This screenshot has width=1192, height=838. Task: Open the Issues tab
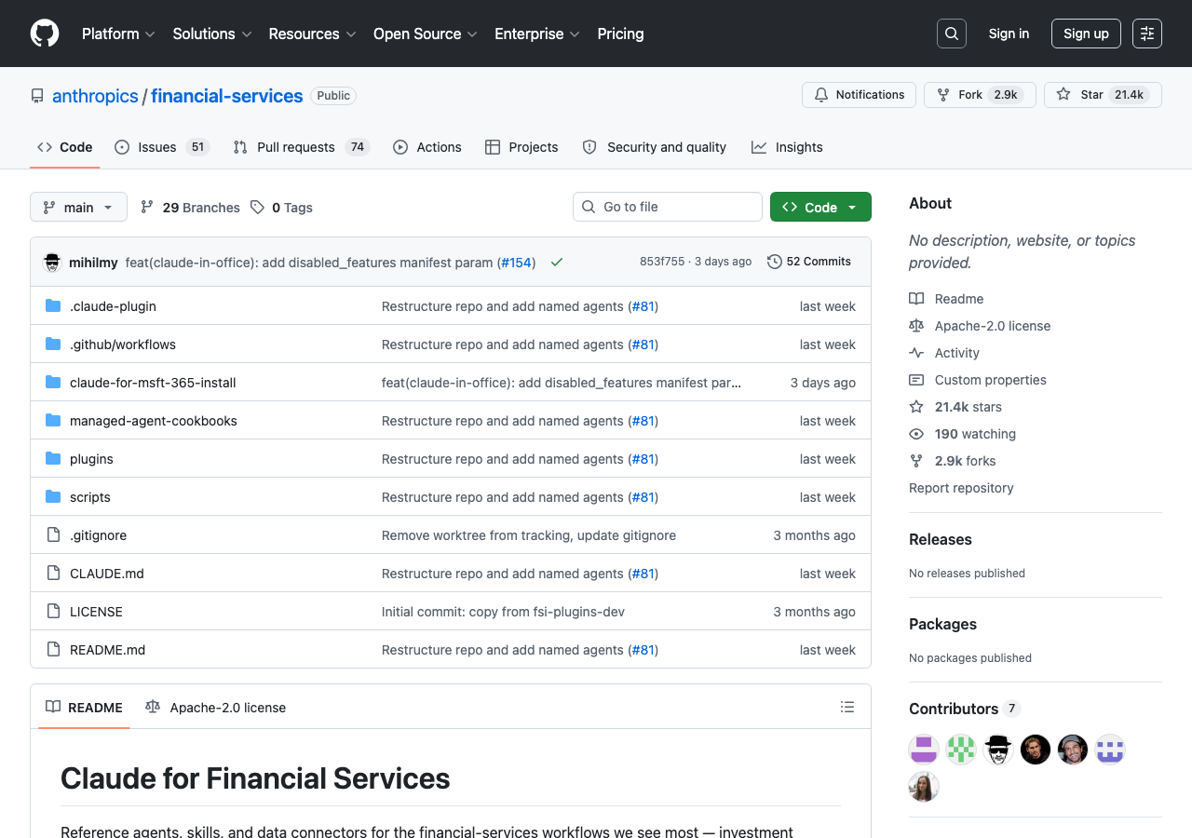[162, 147]
